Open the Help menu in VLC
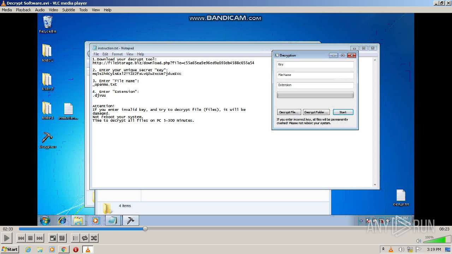Image resolution: width=452 pixels, height=254 pixels. (108, 10)
